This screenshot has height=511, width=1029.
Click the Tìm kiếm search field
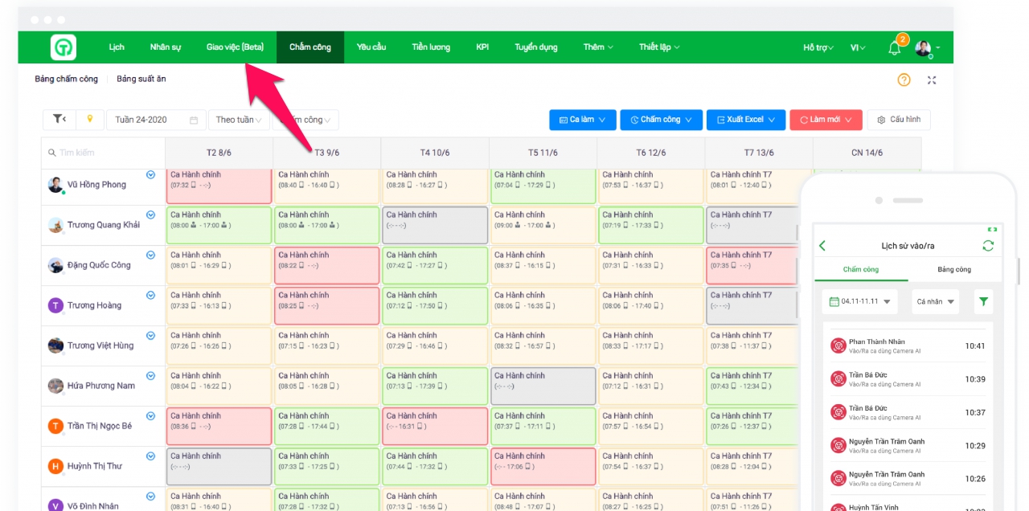click(x=104, y=153)
